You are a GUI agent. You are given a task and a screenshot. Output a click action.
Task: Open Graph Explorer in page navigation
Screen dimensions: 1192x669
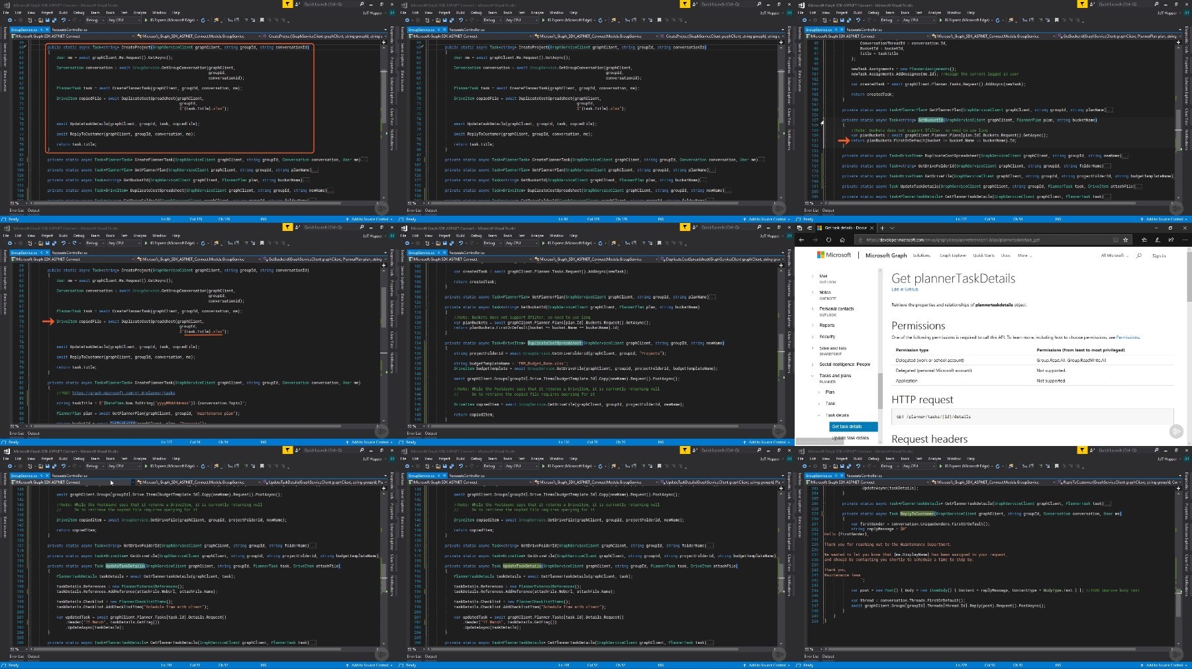[x=953, y=255]
